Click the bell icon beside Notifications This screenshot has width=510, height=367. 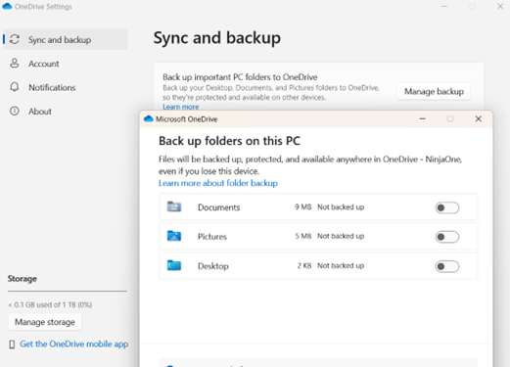(x=15, y=87)
